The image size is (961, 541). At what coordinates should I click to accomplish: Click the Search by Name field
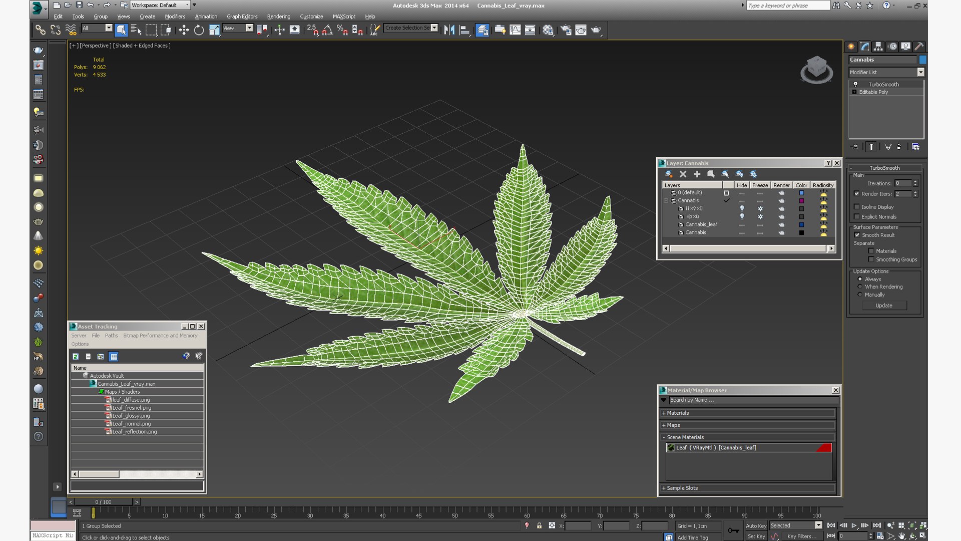tap(753, 400)
